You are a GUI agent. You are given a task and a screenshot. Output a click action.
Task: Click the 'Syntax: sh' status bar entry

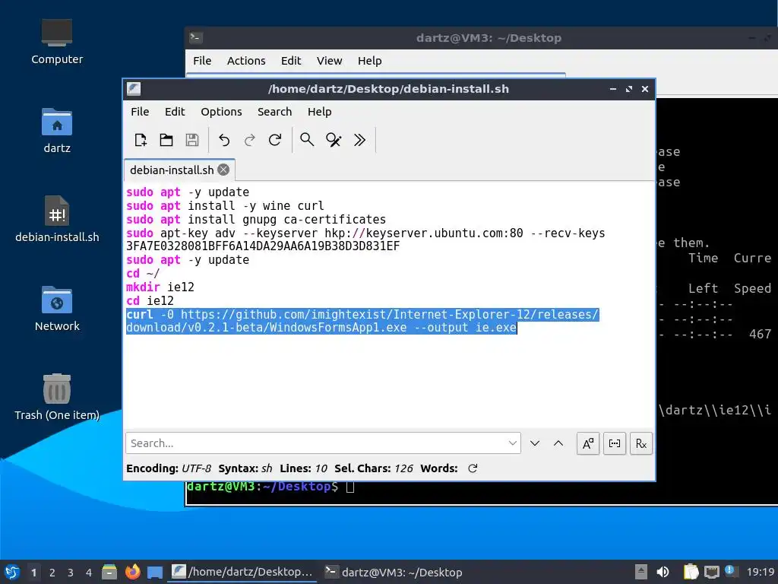pos(245,468)
